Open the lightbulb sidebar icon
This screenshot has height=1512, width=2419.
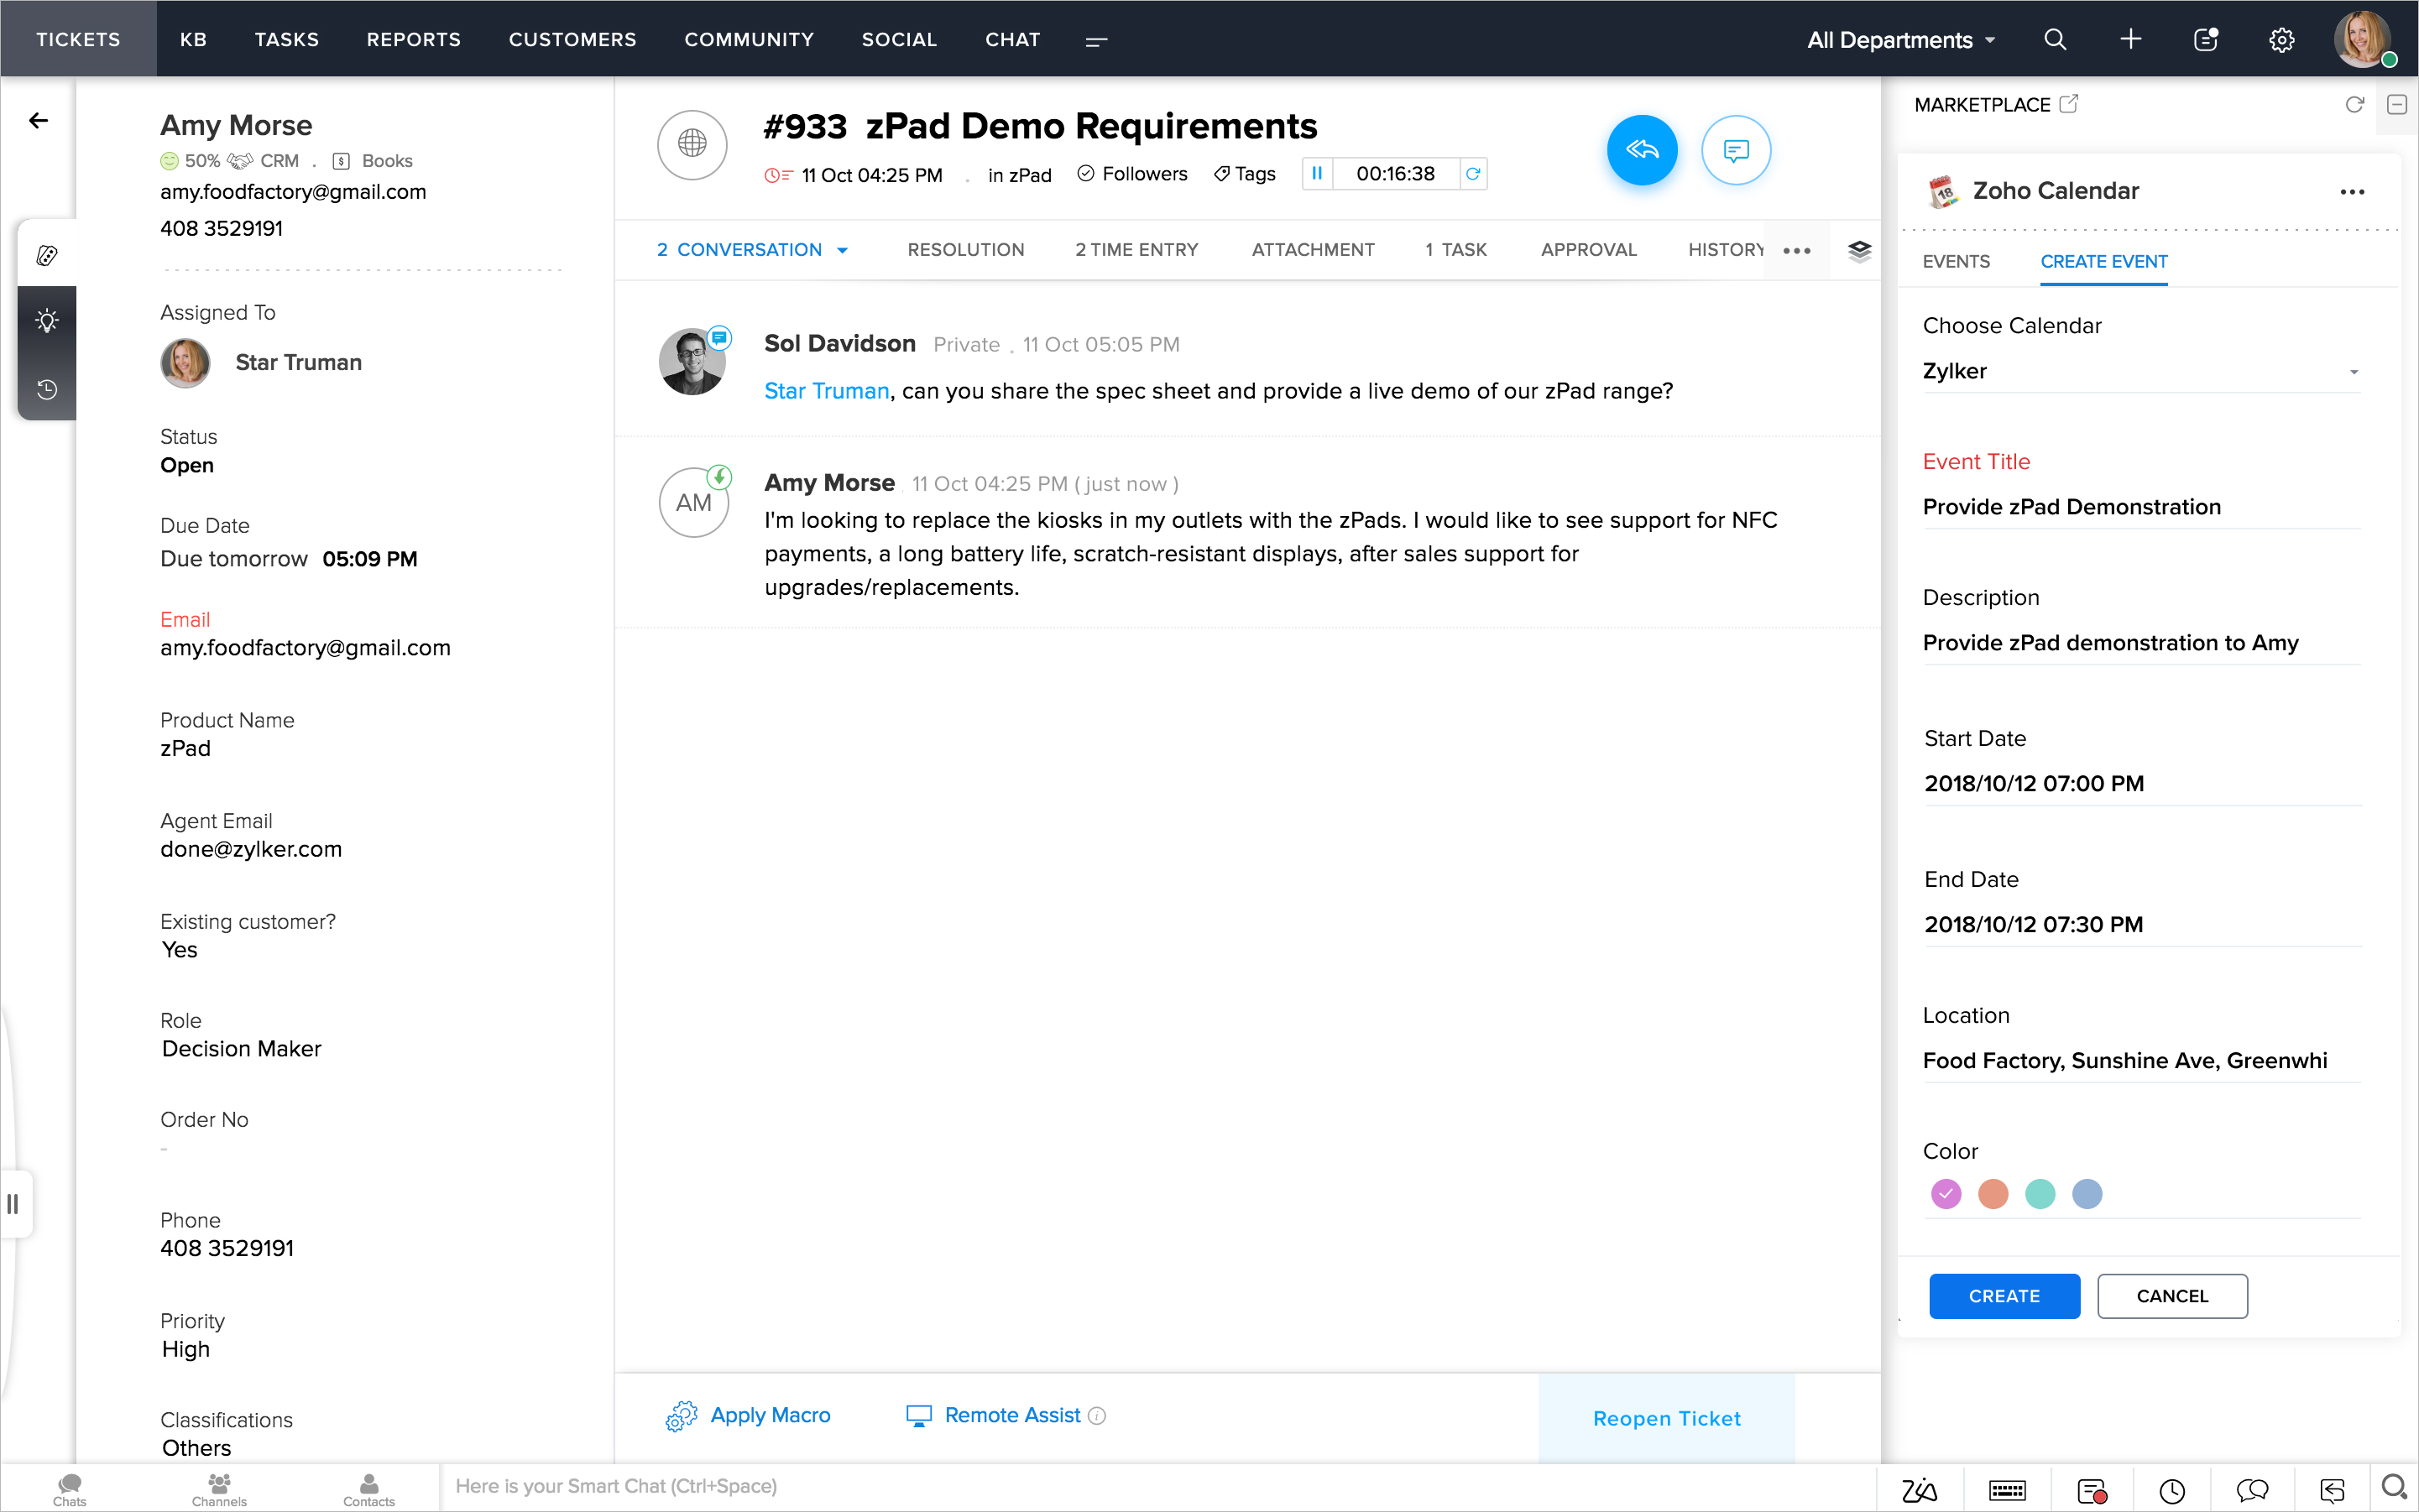47,321
